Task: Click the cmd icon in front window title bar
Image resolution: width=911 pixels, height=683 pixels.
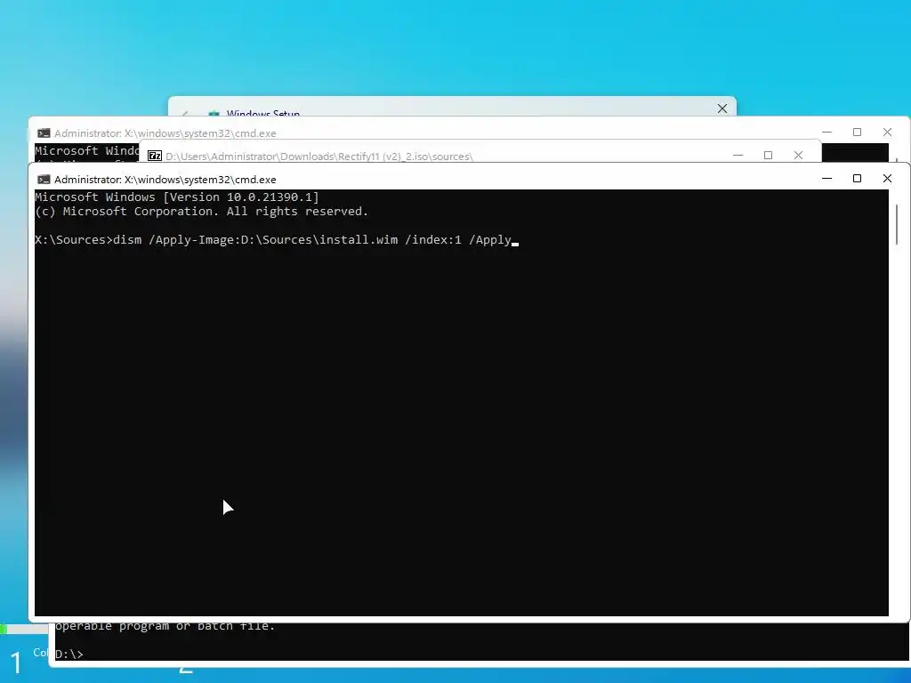Action: [44, 180]
